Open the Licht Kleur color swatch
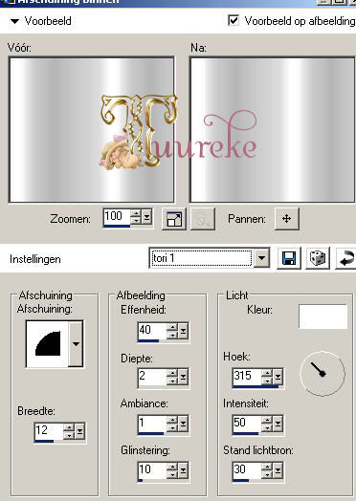This screenshot has width=356, height=501. (x=323, y=316)
